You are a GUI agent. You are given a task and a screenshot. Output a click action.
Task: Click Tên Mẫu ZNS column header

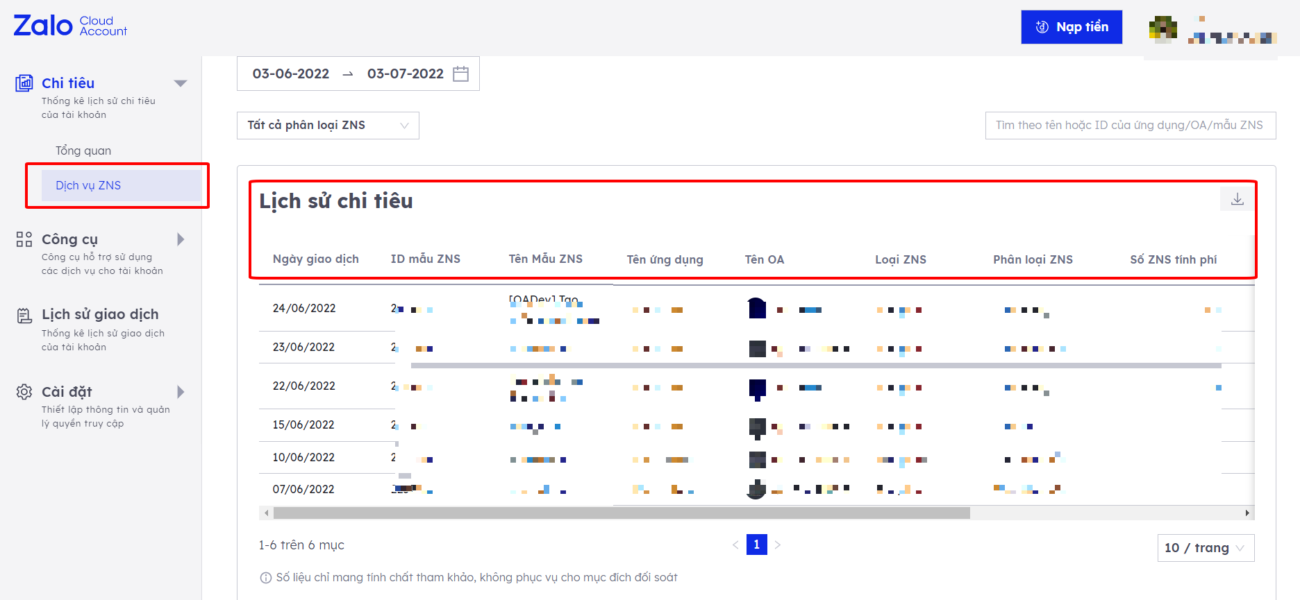coord(546,259)
